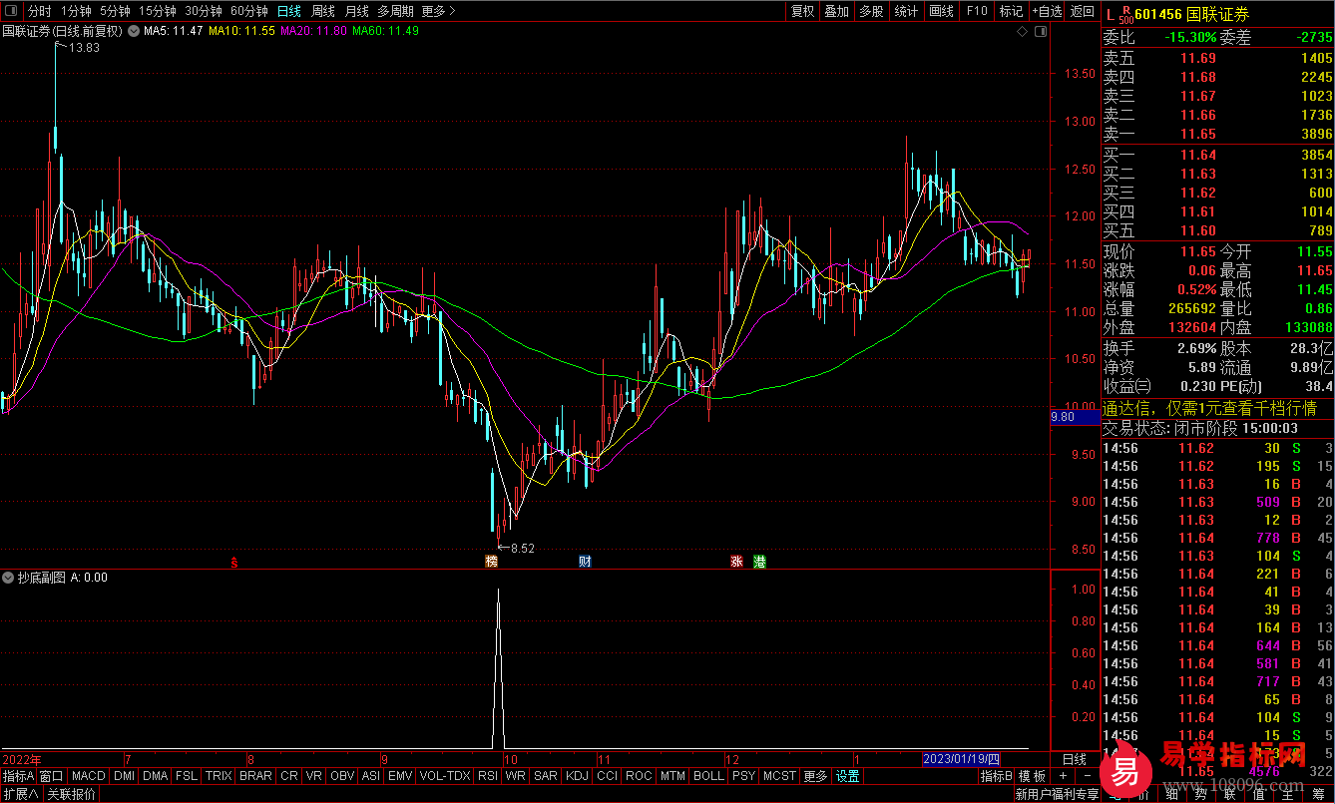The height and width of the screenshot is (804, 1335).
Task: Select the 1分钟 period tab
Action: click(x=76, y=11)
